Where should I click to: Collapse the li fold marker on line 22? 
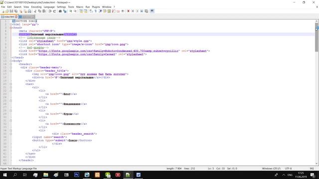[11, 90]
